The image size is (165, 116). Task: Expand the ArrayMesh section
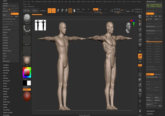pyautogui.click(x=6, y=65)
